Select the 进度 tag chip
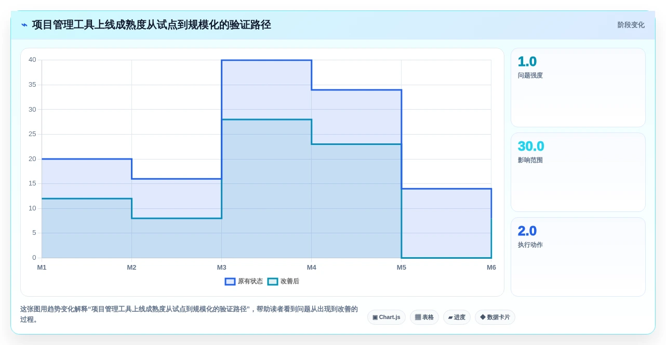The image size is (666, 345). point(457,317)
